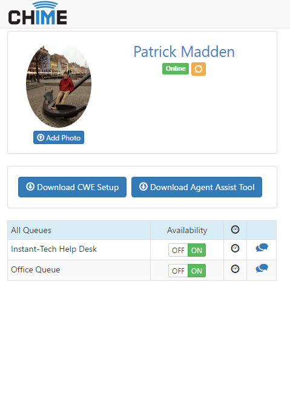Click download icon on CWE Setup button
The image size is (290, 402).
tap(30, 186)
